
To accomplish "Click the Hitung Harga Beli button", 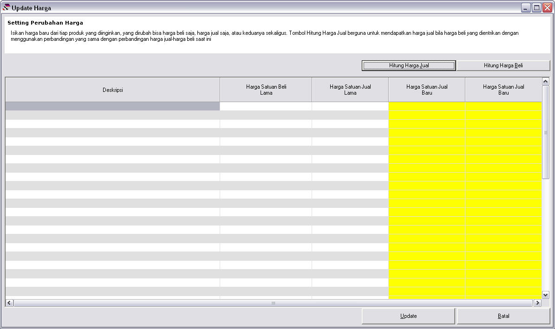I will pos(503,65).
